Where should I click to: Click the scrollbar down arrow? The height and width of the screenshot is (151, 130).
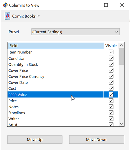point(121,124)
